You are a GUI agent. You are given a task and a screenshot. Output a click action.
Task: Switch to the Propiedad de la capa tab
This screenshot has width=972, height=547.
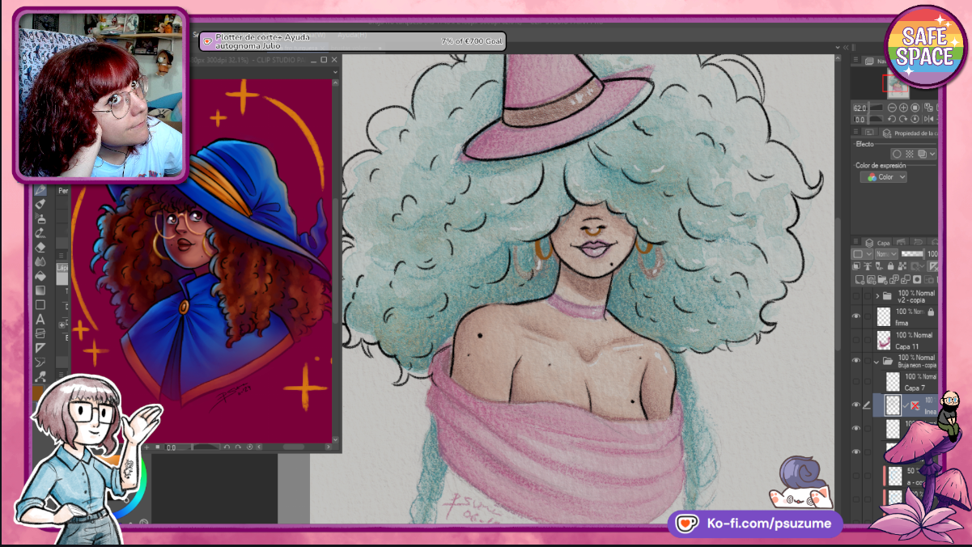click(909, 133)
